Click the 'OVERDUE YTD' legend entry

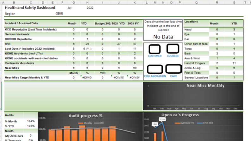185,123
